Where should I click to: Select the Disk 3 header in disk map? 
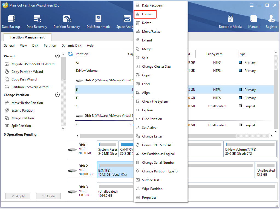coord(82,191)
